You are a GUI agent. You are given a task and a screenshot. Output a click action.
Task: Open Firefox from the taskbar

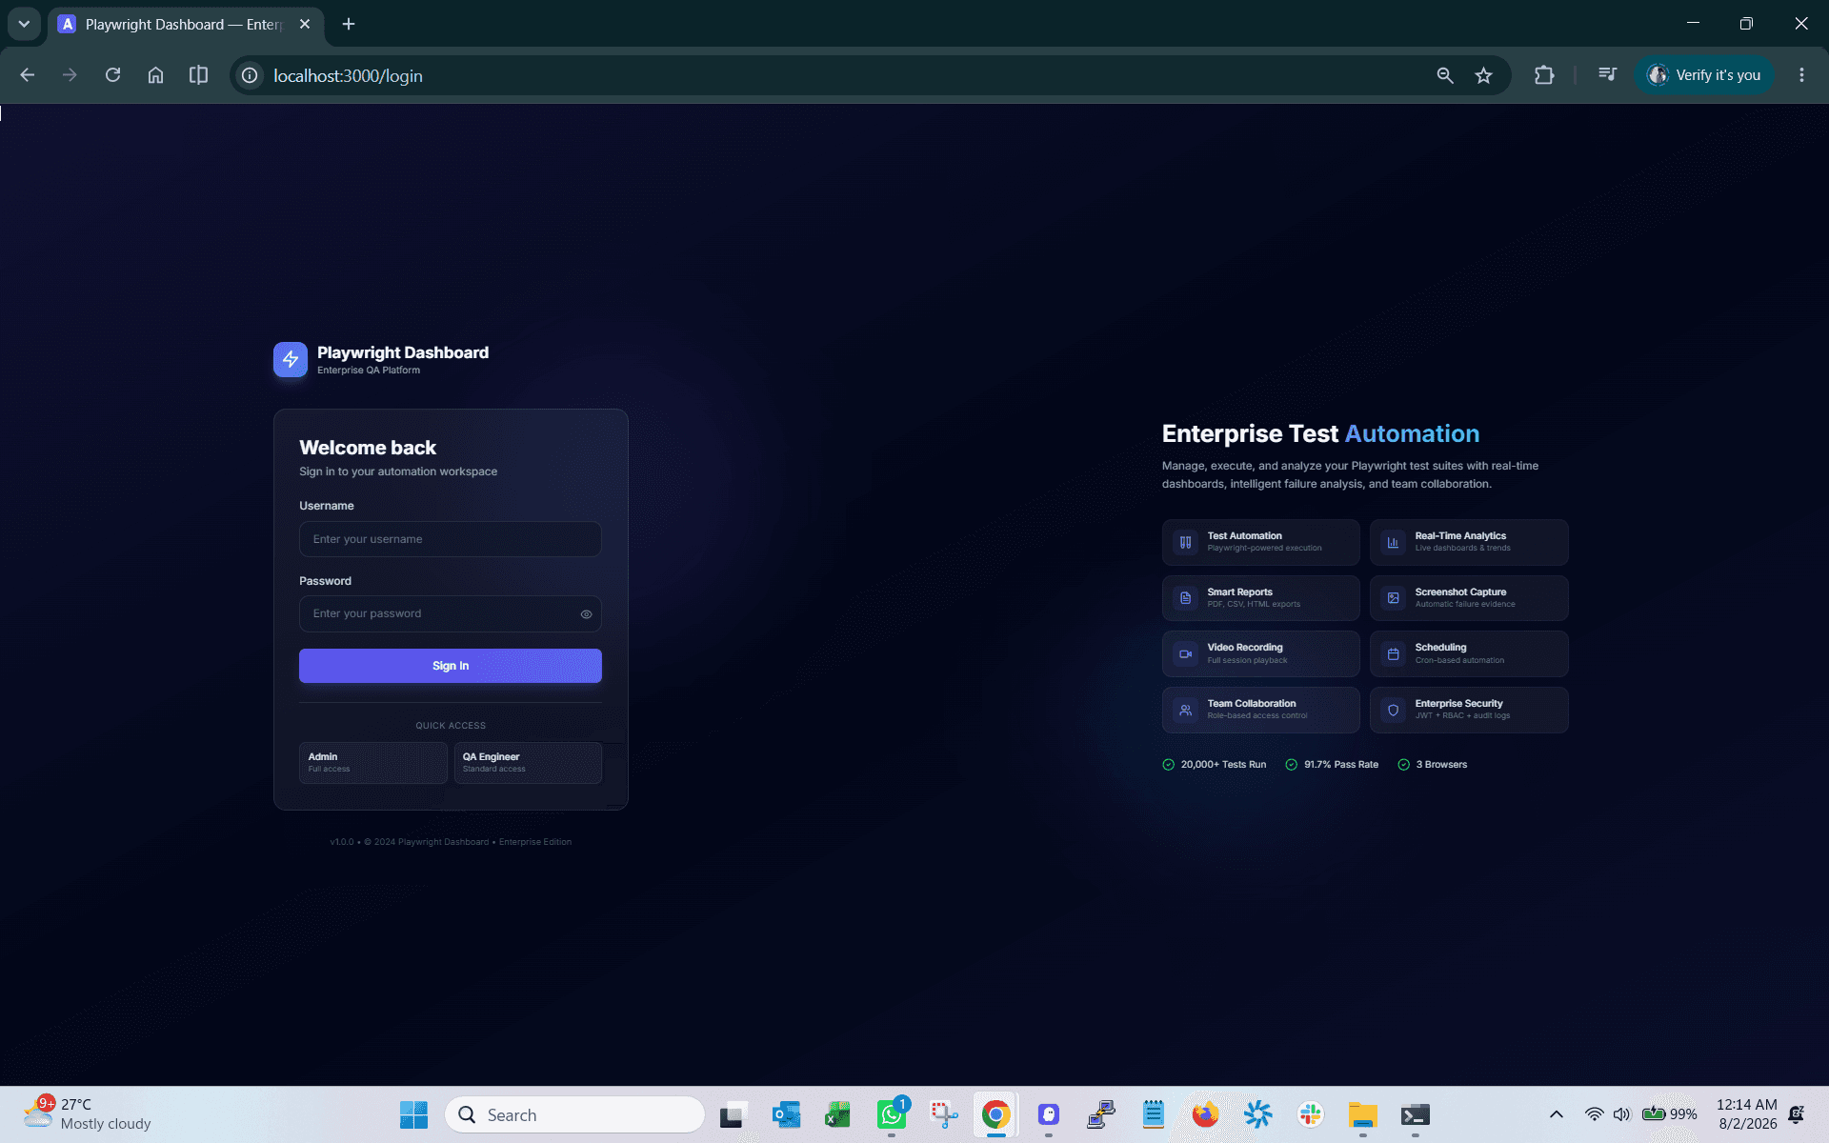pos(1206,1114)
